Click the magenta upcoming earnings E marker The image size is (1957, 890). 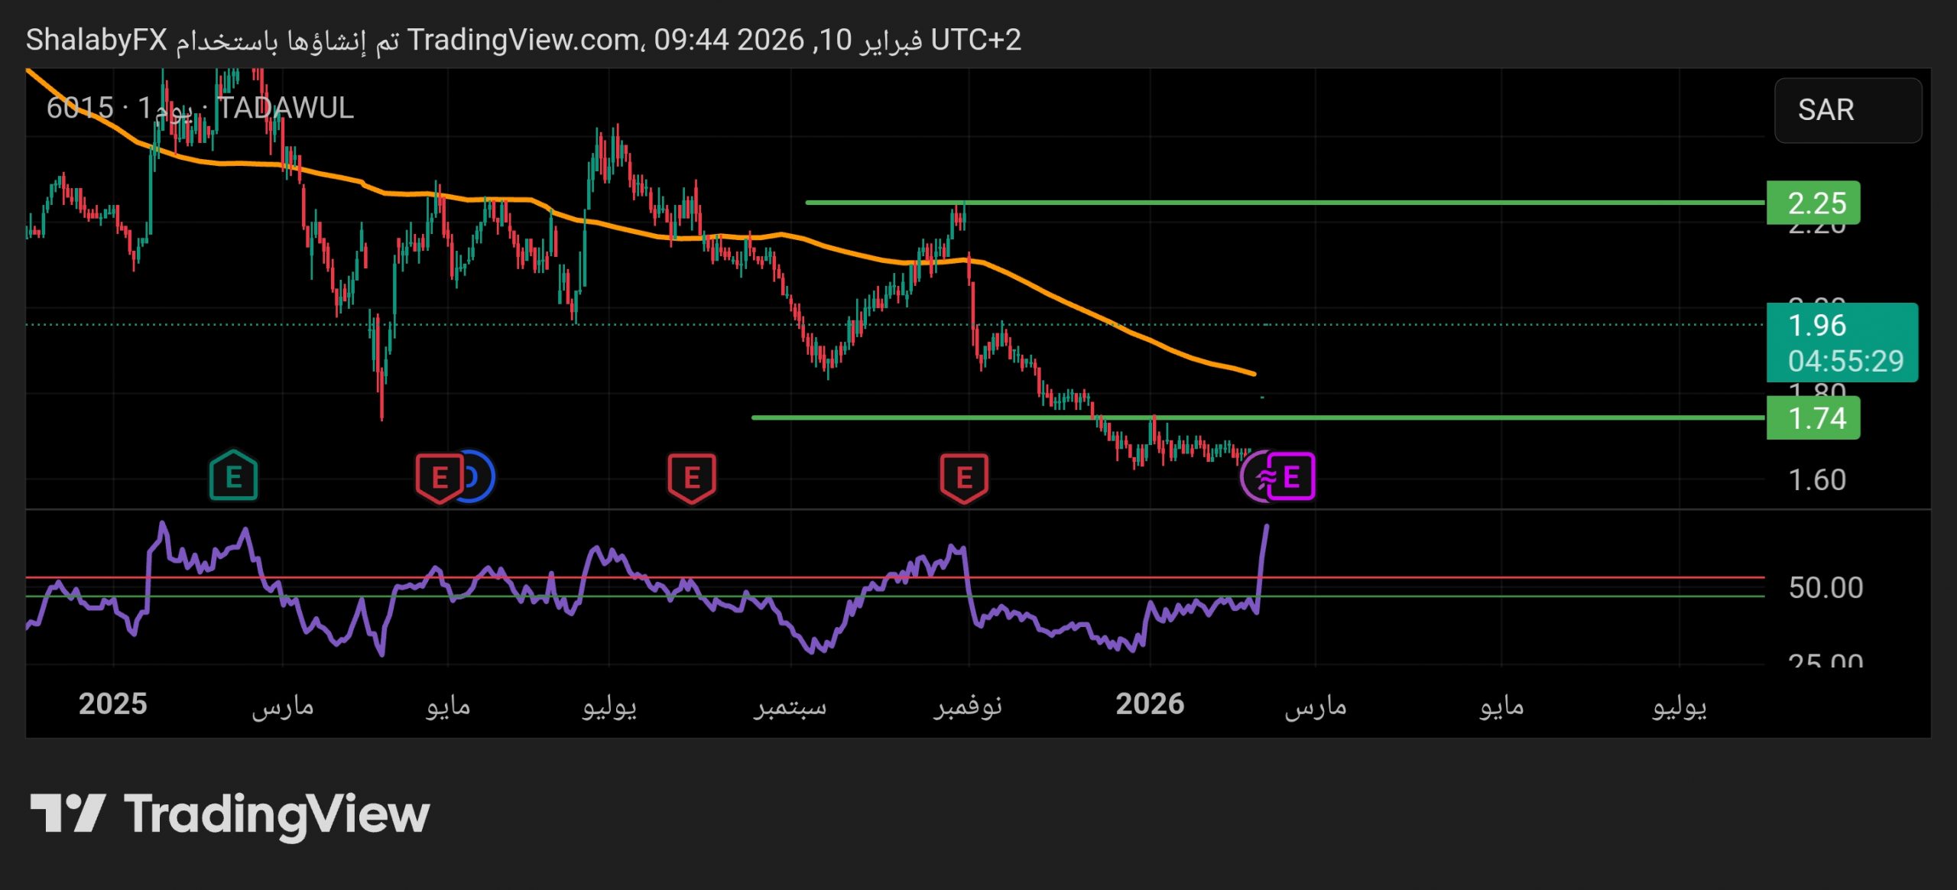pyautogui.click(x=1292, y=476)
